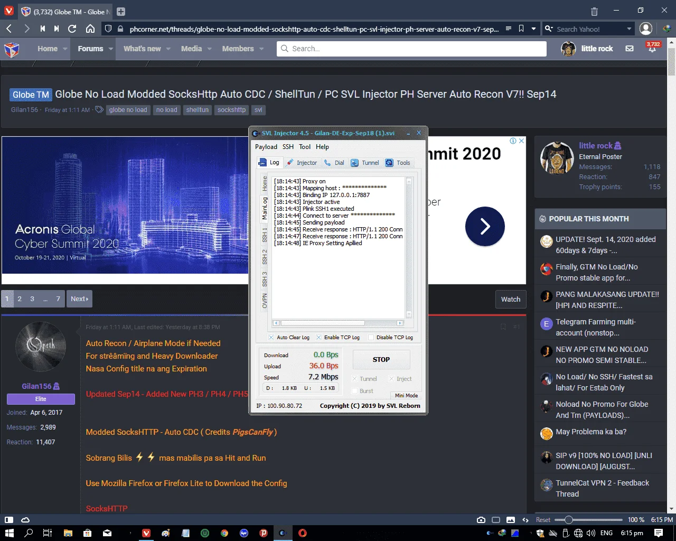This screenshot has height=541, width=676.
Task: Switch to the Injector tab
Action: [x=302, y=163]
